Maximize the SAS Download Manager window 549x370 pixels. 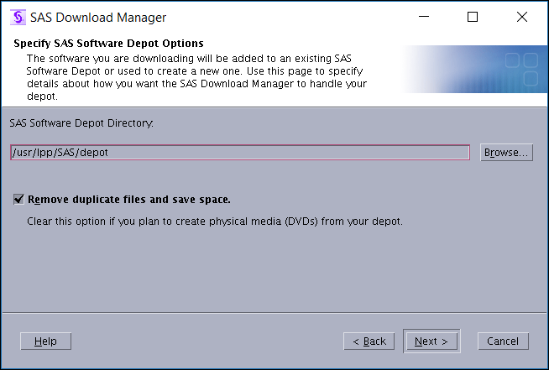point(473,17)
